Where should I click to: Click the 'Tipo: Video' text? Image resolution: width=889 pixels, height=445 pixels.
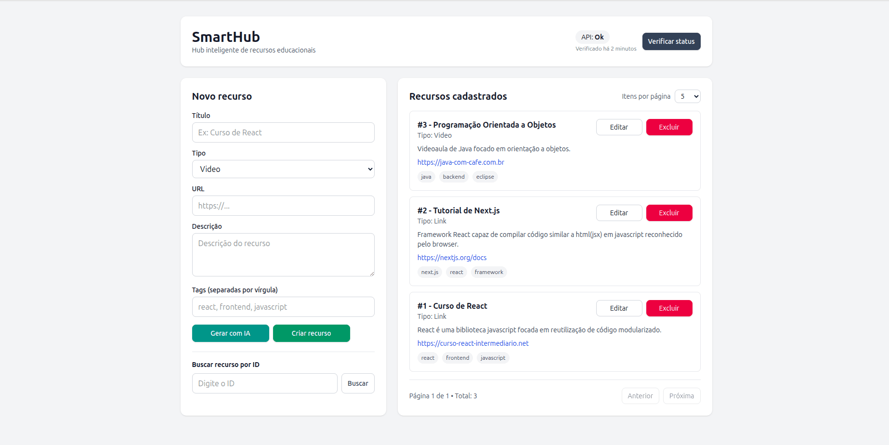point(434,135)
